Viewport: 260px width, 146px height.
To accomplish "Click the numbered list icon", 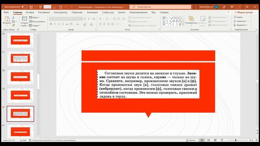I will (x=107, y=19).
